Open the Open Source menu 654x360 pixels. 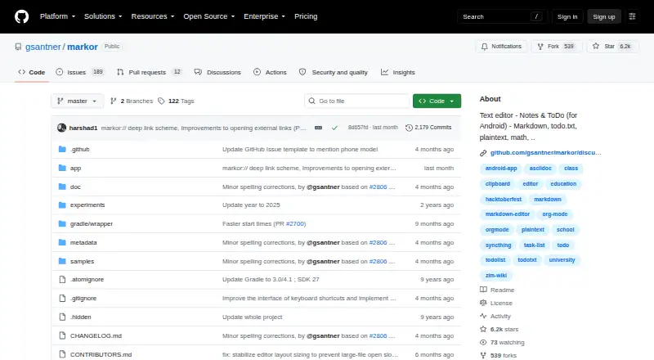209,16
